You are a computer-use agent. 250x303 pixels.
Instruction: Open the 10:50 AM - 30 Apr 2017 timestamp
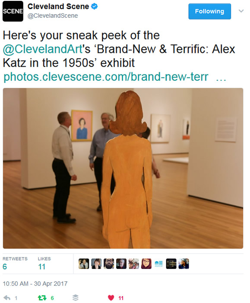35,284
